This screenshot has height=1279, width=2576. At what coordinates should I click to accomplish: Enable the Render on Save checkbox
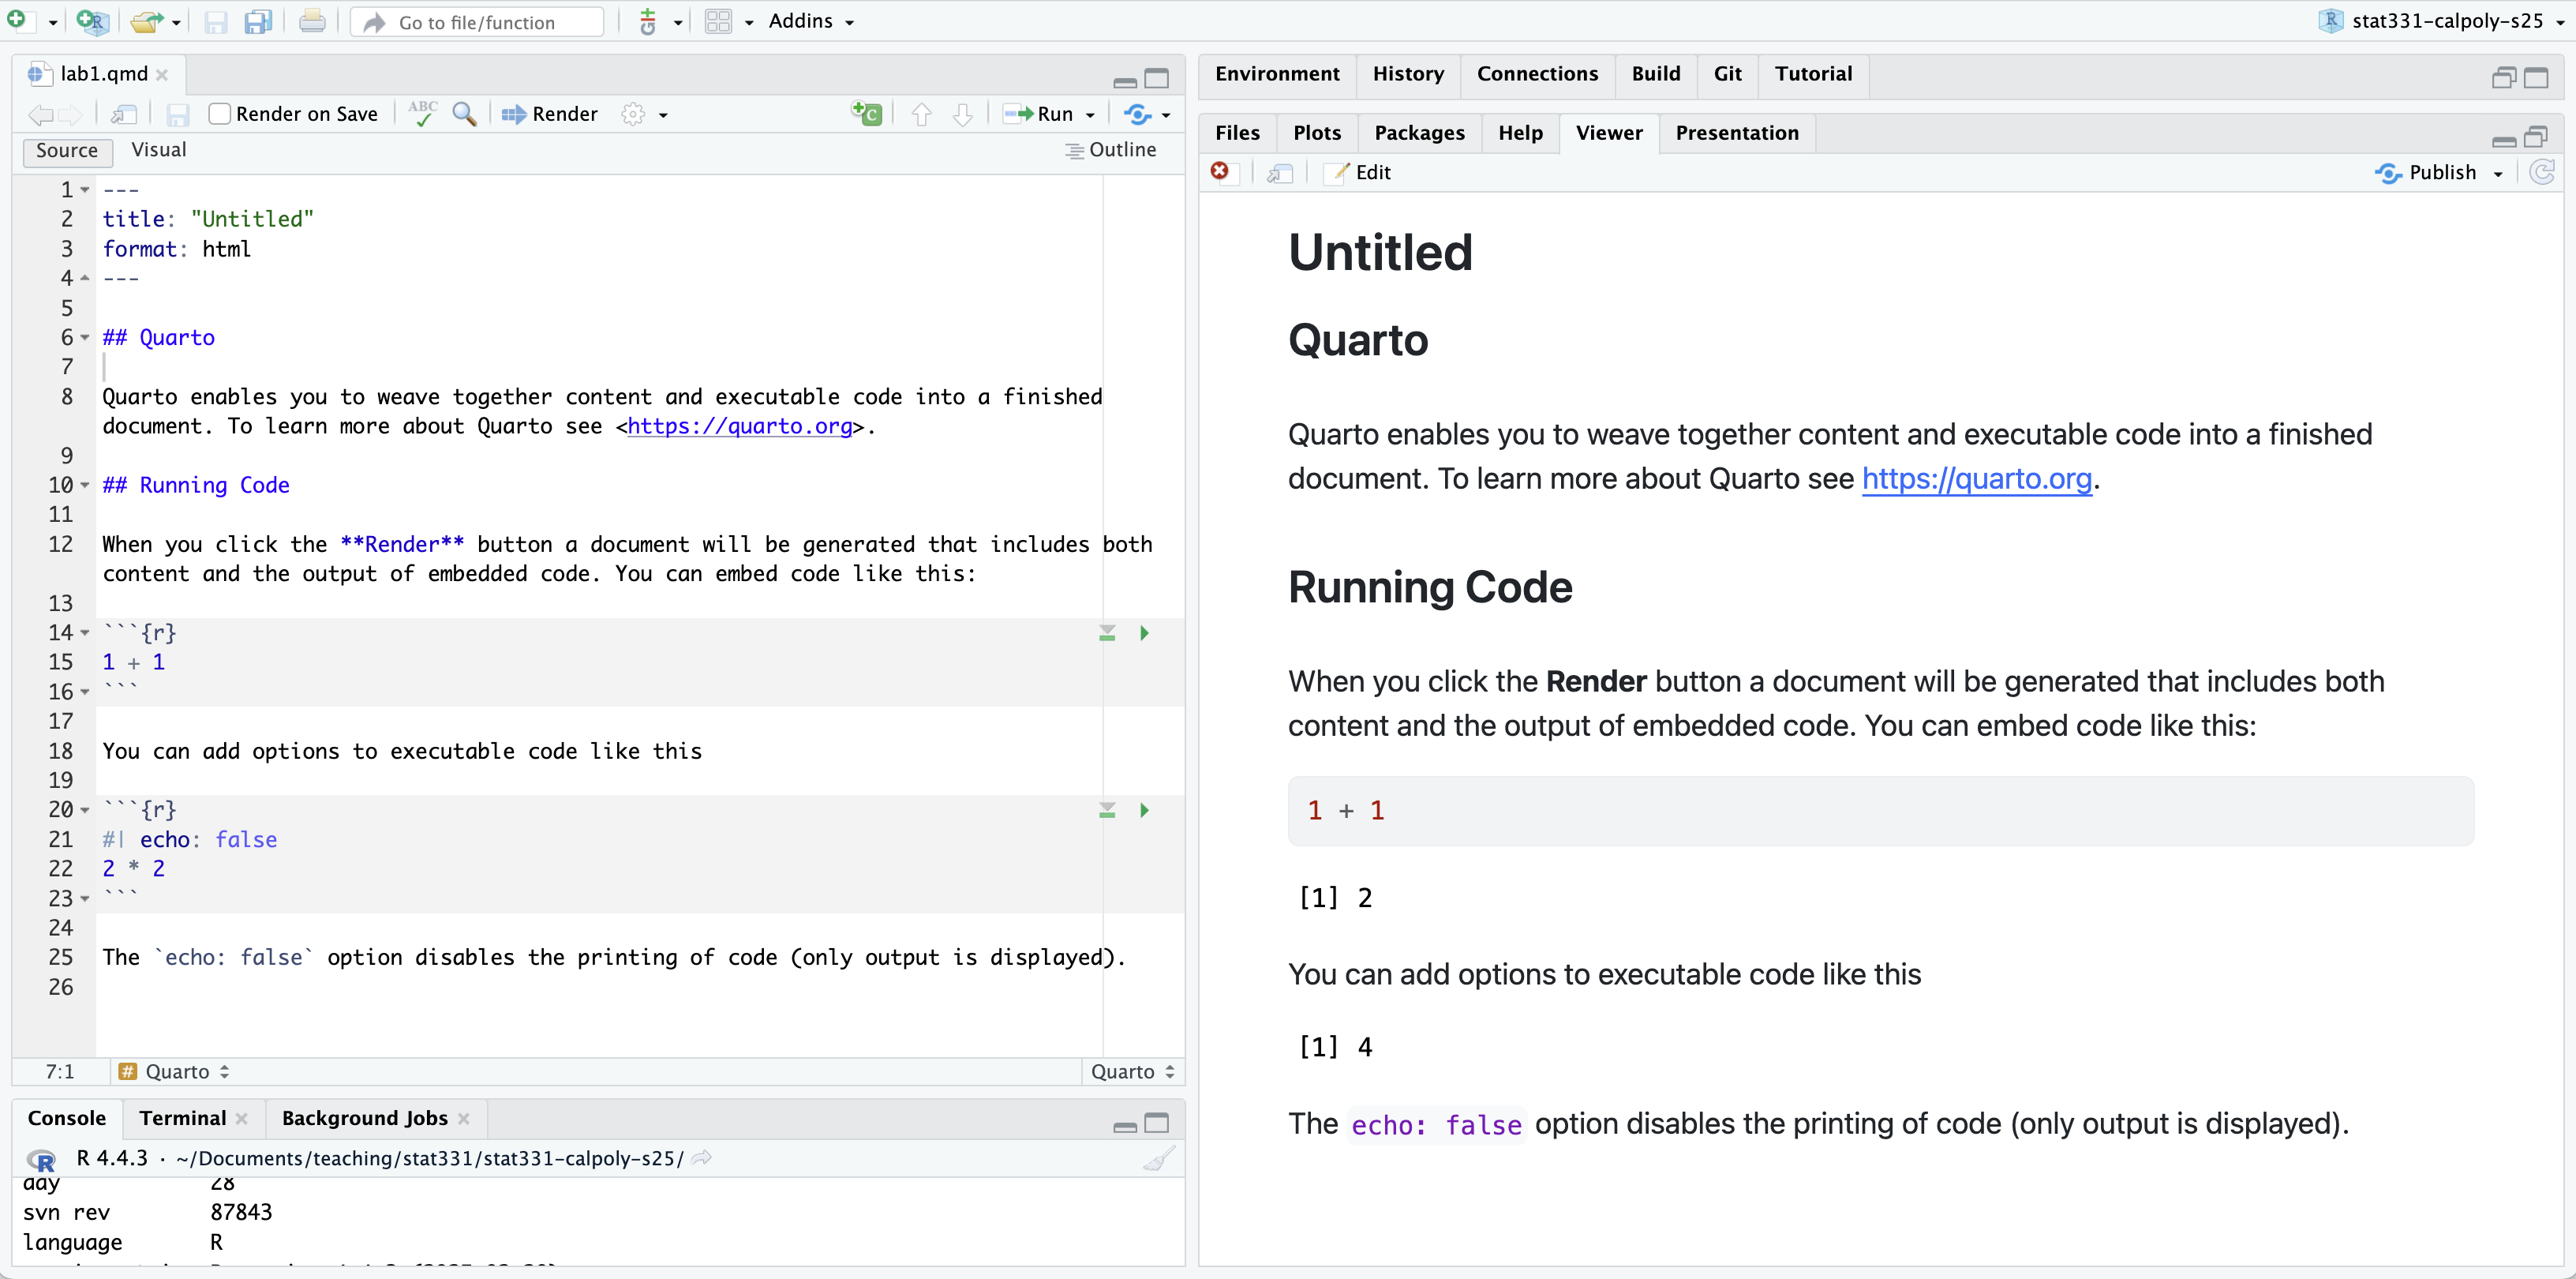pyautogui.click(x=220, y=114)
